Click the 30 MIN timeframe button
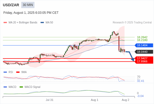This screenshot has height=104, width=154. tap(28, 5)
